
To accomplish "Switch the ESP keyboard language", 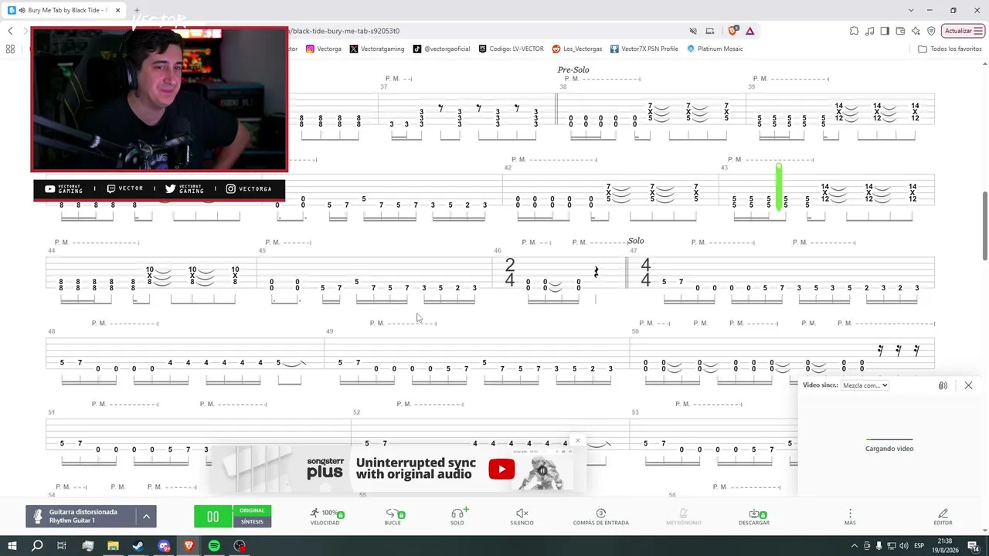I will pyautogui.click(x=919, y=546).
